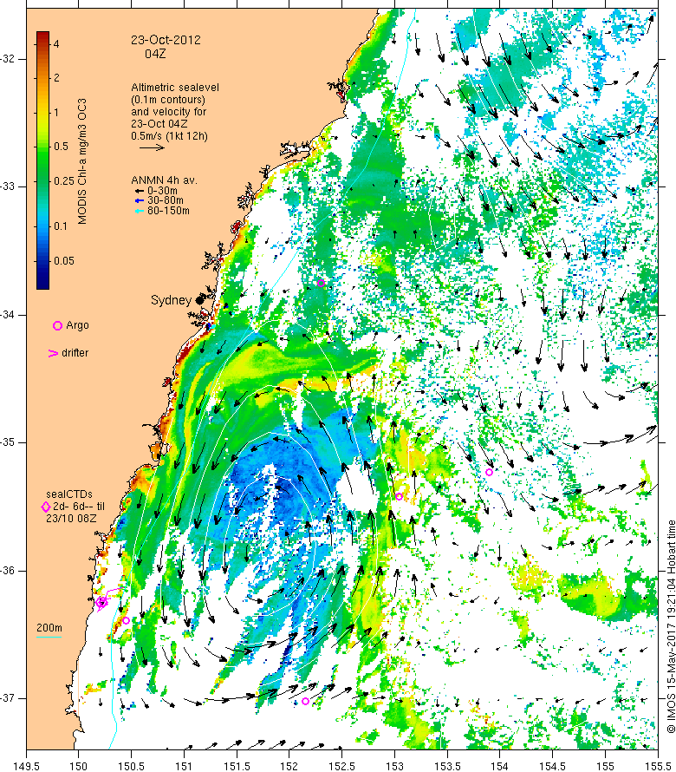
Task: Click the 'drifter' legend label
Action: [x=75, y=353]
